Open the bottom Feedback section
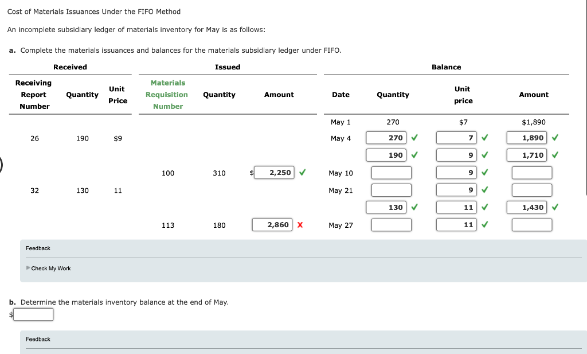 click(x=38, y=339)
